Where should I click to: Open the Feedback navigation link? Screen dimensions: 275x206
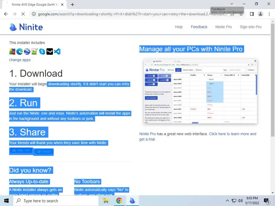(199, 27)
